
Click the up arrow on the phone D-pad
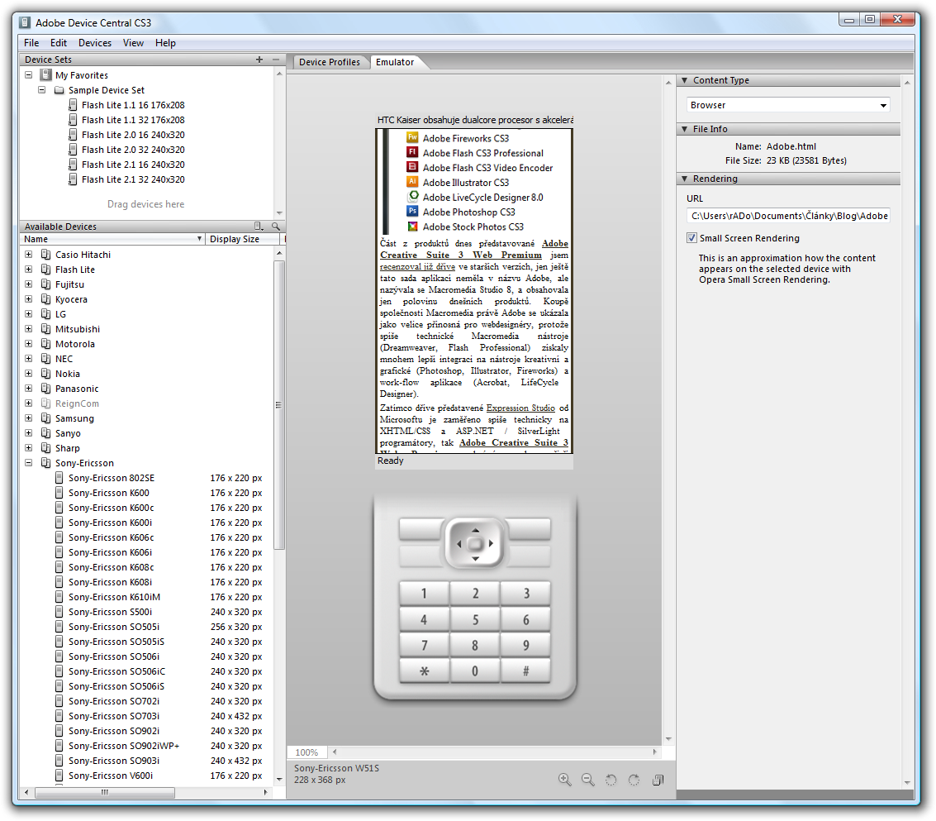point(475,530)
